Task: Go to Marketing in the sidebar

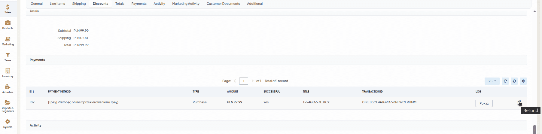Action: [8, 41]
